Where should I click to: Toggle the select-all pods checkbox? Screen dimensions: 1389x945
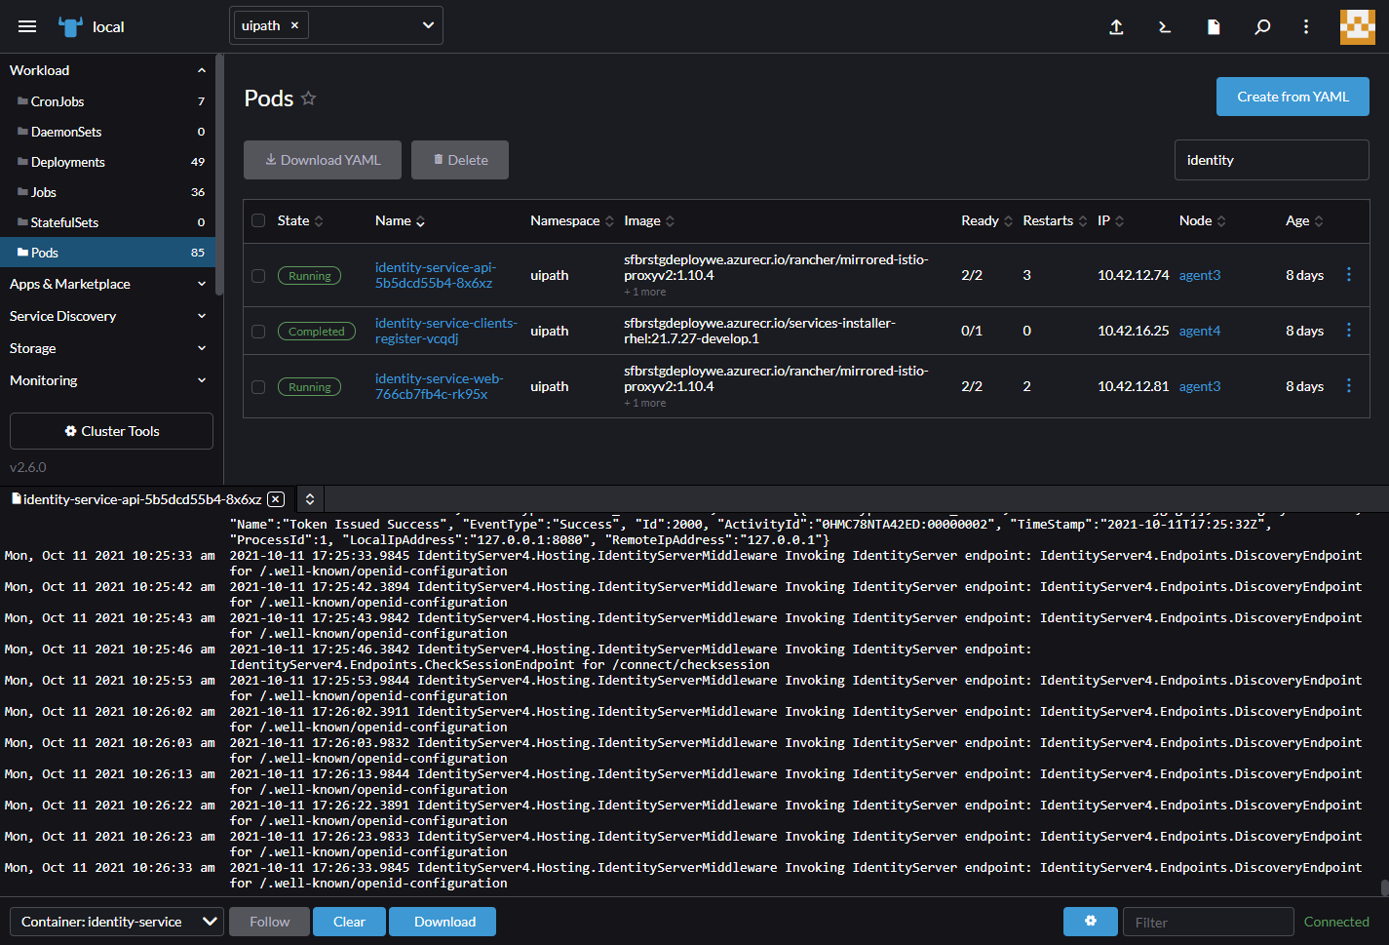point(258,220)
